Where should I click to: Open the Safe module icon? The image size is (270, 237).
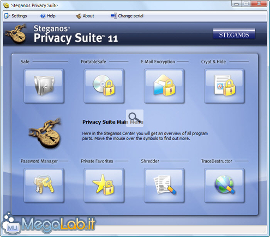tap(44, 86)
